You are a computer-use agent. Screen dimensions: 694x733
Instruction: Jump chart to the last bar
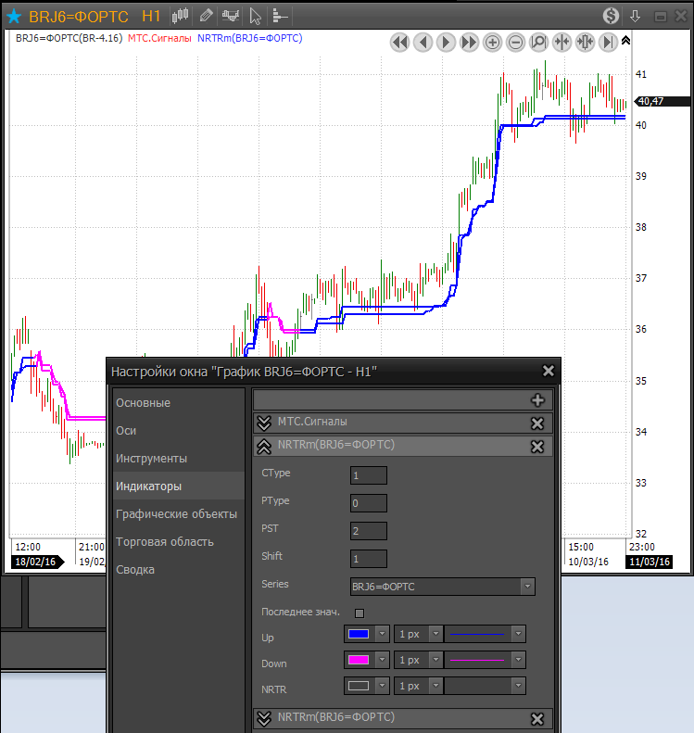tap(608, 42)
